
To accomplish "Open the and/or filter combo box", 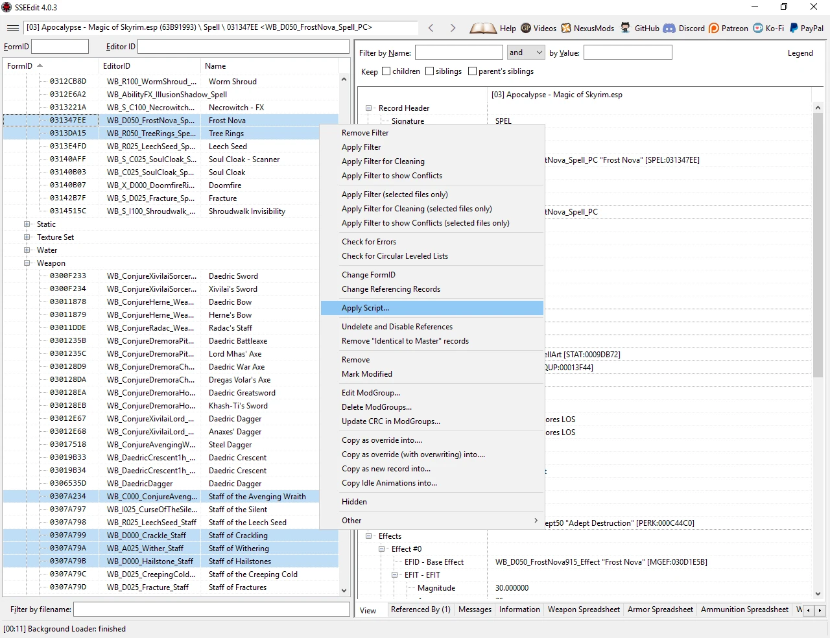I will coord(526,53).
